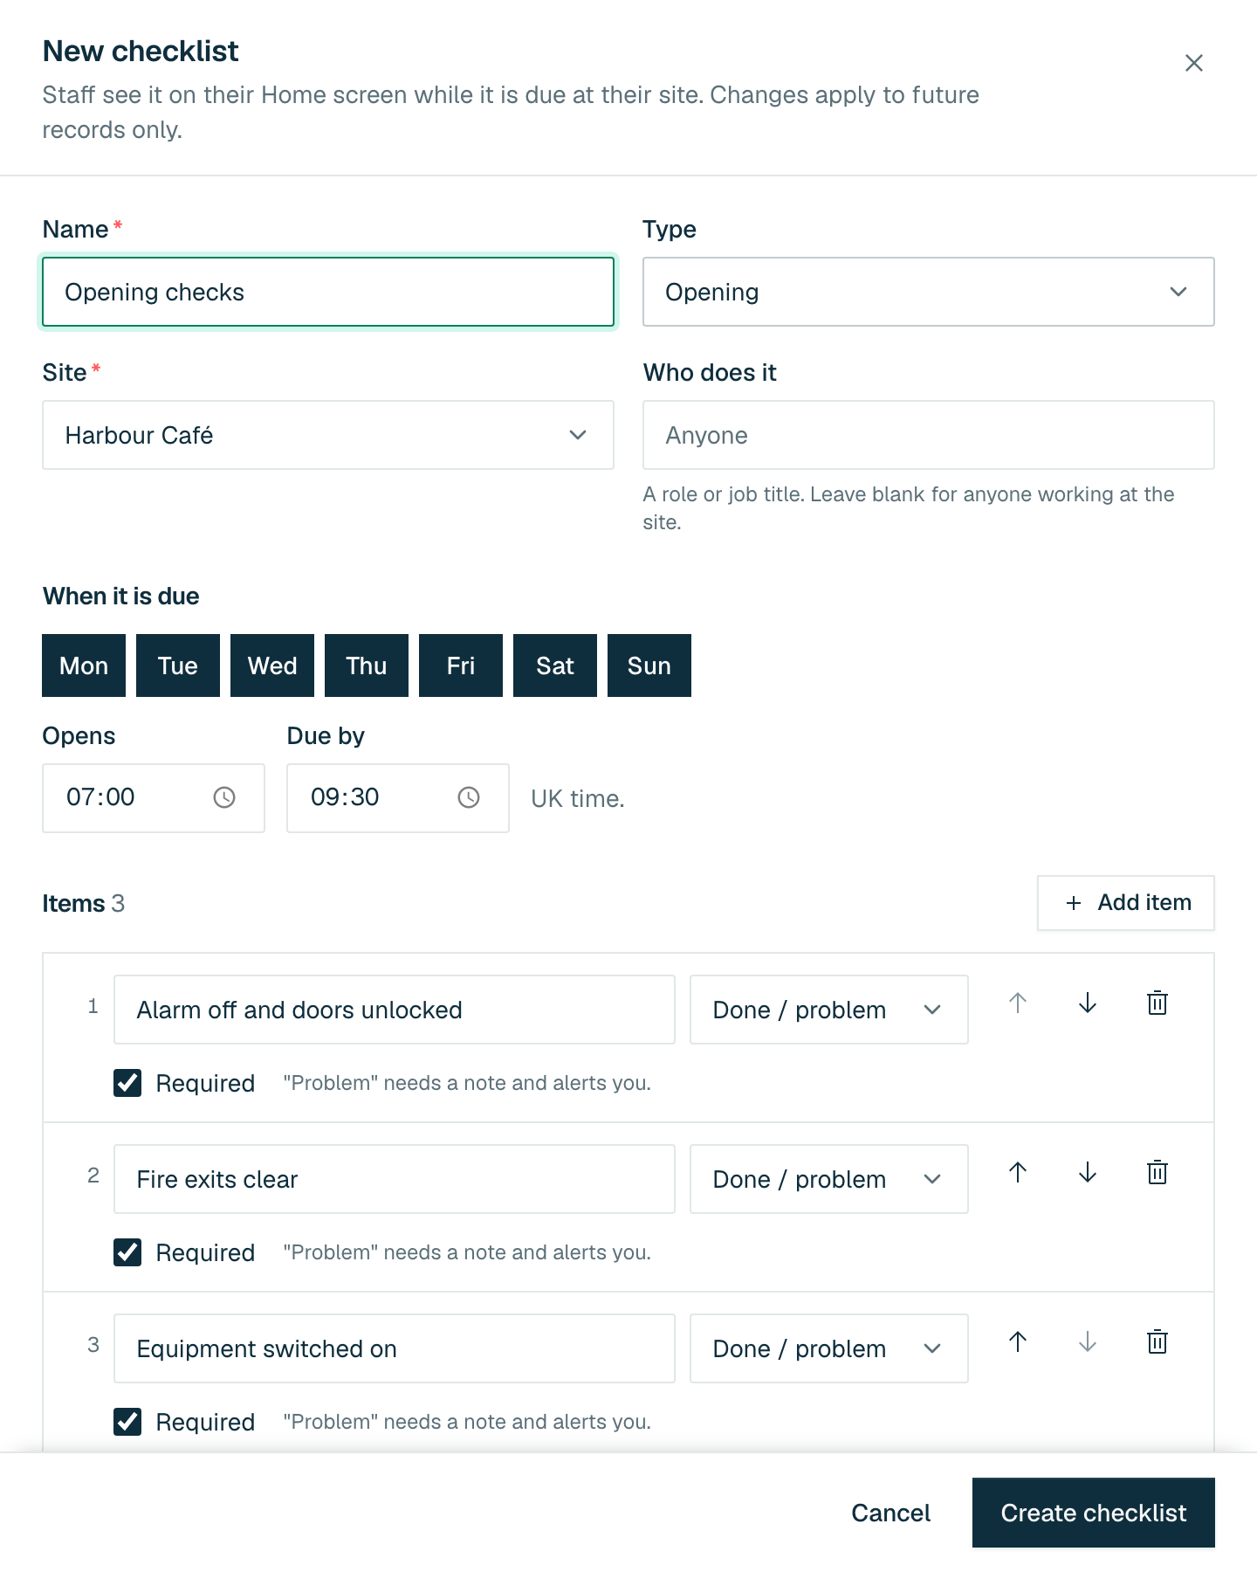
Task: Open the Type dropdown showing Opening
Action: point(929,292)
